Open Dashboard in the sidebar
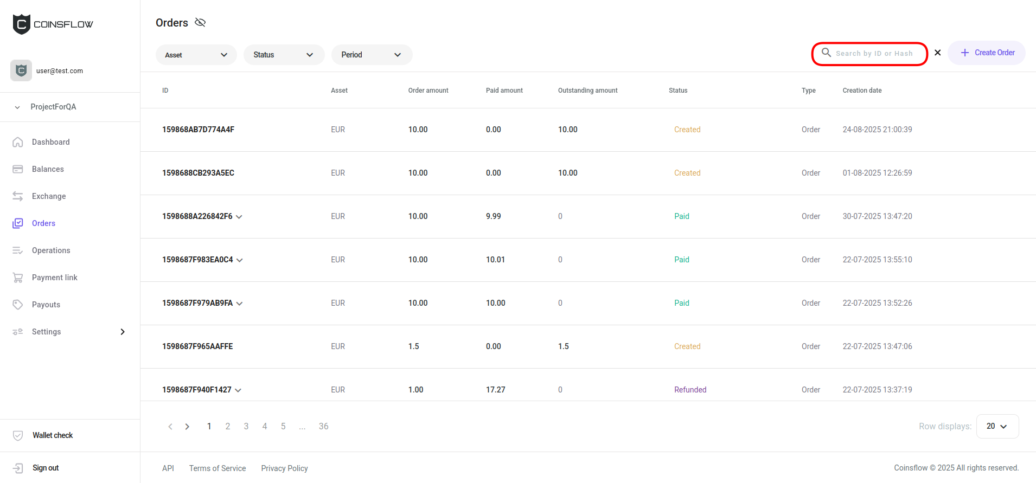Image resolution: width=1036 pixels, height=483 pixels. point(50,142)
